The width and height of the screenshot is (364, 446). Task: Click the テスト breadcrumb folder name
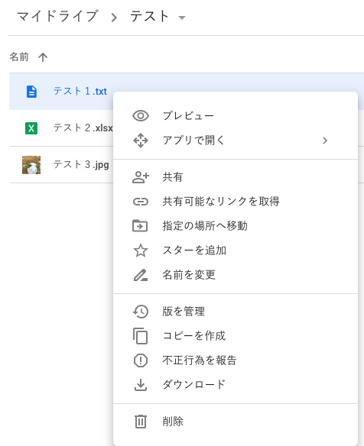pos(150,16)
